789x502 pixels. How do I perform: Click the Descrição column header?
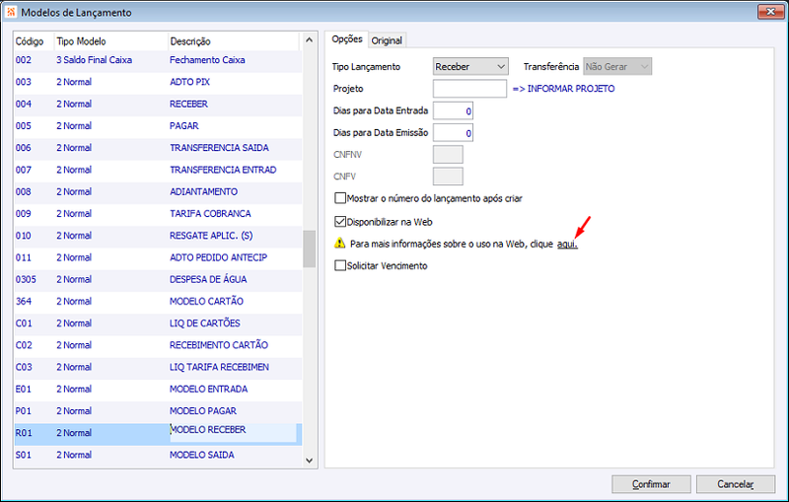[234, 41]
